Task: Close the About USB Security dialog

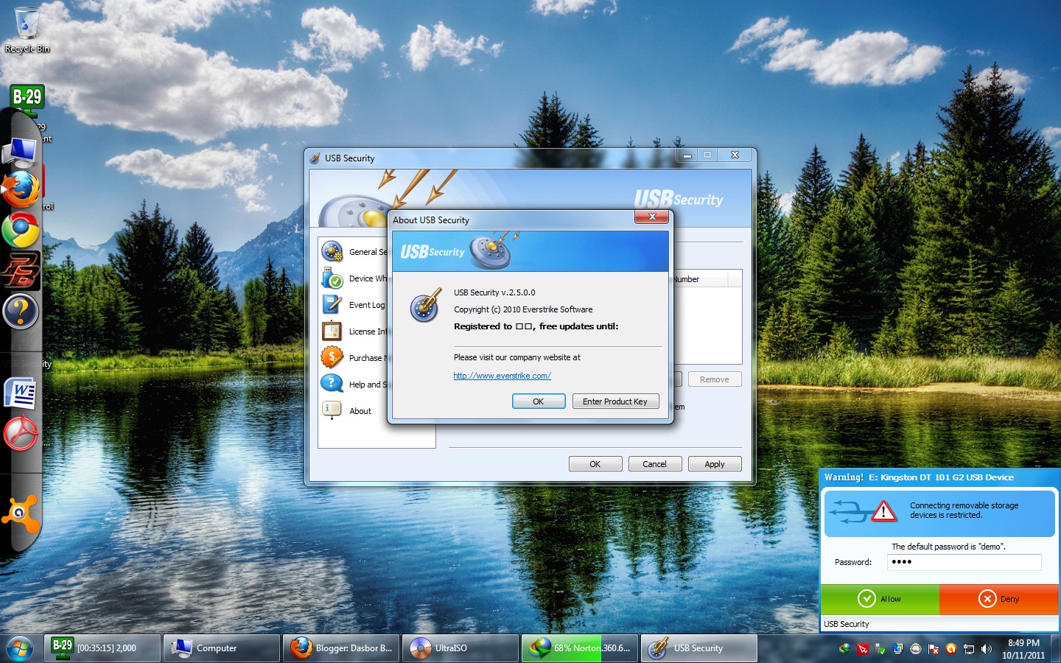Action: 652,217
